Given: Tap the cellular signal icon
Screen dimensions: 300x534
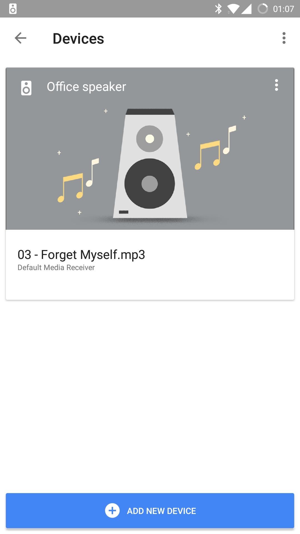Looking at the screenshot, I should click(x=246, y=9).
